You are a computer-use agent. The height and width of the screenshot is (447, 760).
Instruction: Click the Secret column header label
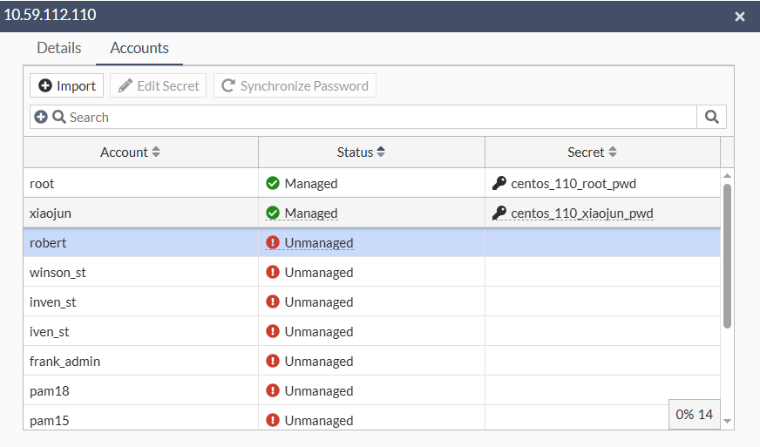pos(586,152)
